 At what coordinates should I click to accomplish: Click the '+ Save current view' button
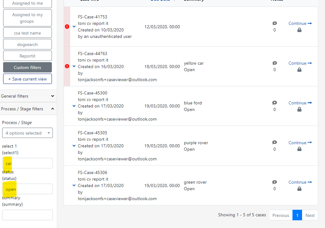click(27, 79)
